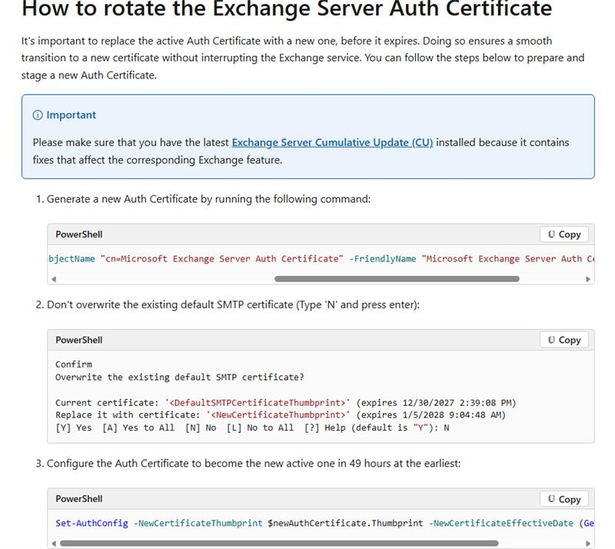This screenshot has width=615, height=549.
Task: Click step 2 'Don't overwrite the existing default SMTP' text
Action: [233, 304]
